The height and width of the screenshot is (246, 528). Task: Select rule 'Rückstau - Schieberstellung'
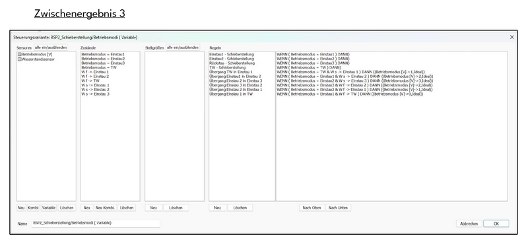tap(232, 63)
